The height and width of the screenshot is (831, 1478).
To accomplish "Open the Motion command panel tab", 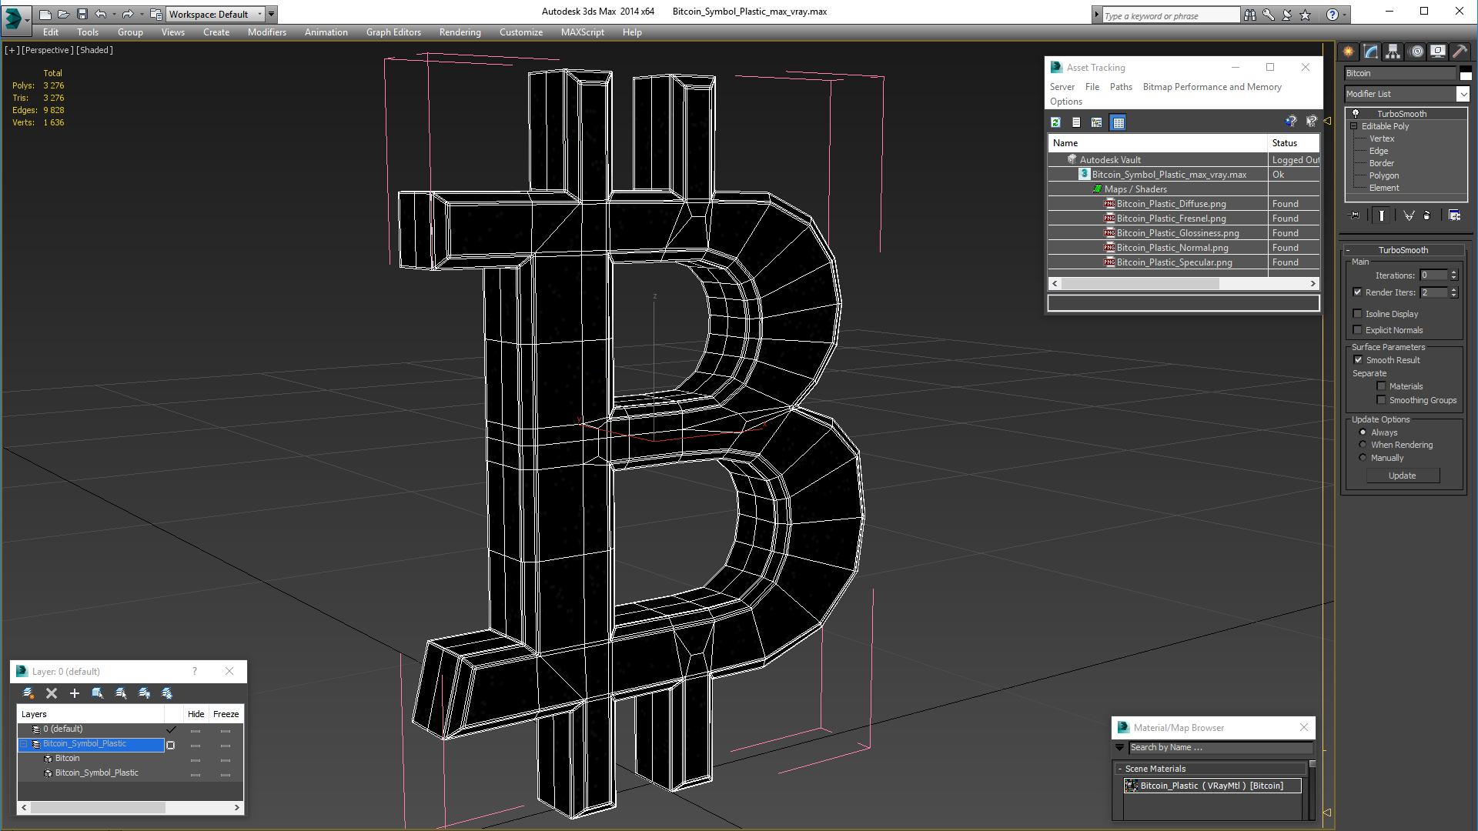I will coord(1416,52).
